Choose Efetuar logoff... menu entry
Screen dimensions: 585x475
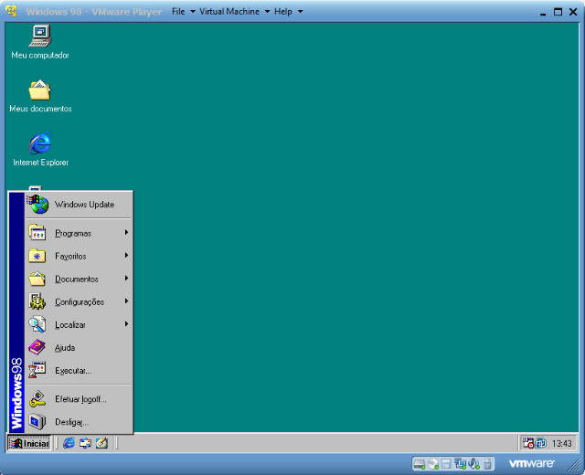tap(79, 399)
